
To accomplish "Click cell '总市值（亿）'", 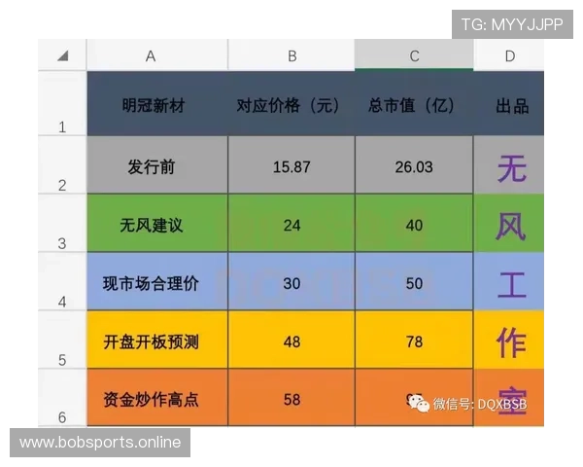I will point(414,103).
